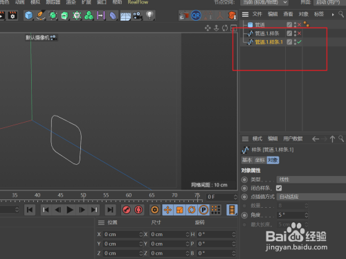Switch to the 坐标 tab

(260, 160)
